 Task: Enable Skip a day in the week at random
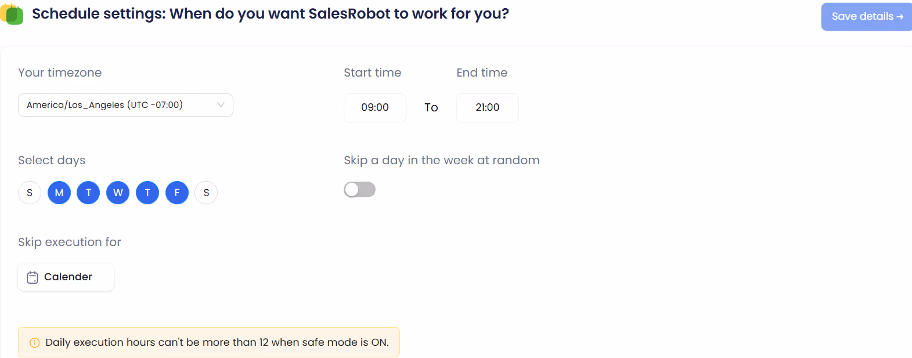click(359, 189)
